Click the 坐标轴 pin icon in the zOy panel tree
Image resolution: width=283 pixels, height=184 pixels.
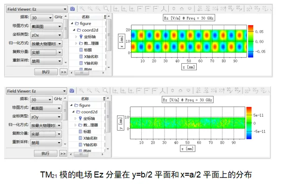pyautogui.click(x=81, y=118)
